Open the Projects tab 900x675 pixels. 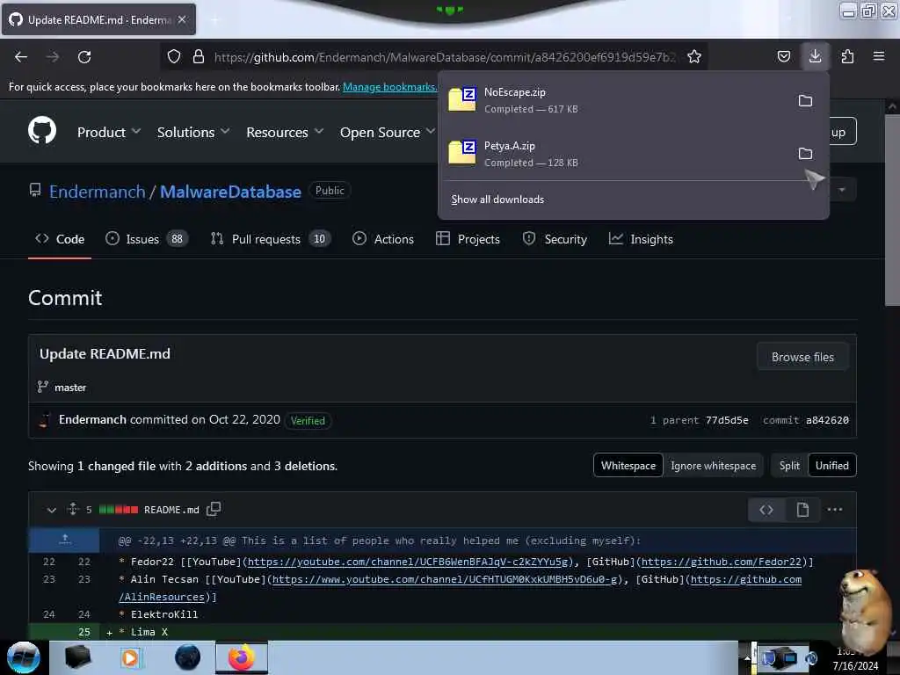[468, 239]
